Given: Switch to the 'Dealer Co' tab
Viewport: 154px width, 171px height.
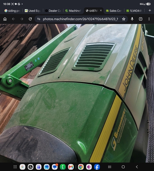Looking at the screenshot, I should (x=53, y=11).
